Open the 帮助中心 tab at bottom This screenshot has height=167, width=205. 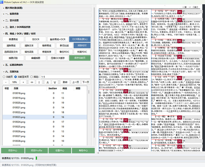click(x=83, y=150)
